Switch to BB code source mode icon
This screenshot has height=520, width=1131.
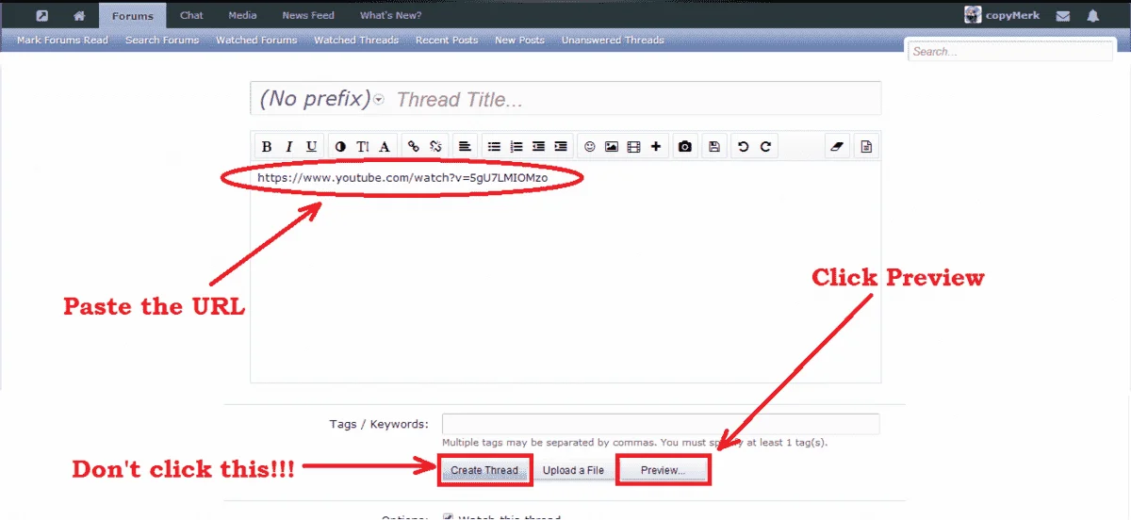[x=866, y=147]
